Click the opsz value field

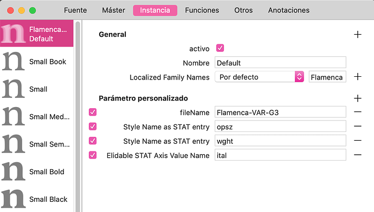click(280, 127)
